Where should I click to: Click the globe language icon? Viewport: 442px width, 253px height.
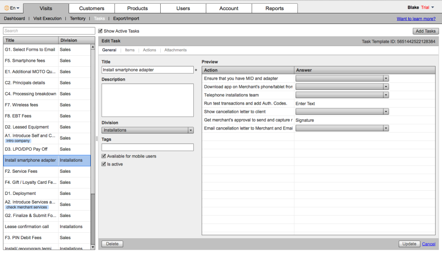click(x=6, y=8)
